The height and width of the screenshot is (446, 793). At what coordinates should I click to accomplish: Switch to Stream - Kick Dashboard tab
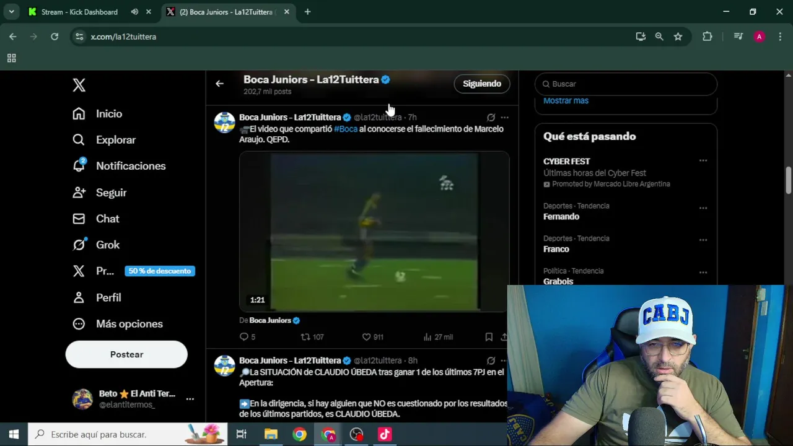point(79,12)
